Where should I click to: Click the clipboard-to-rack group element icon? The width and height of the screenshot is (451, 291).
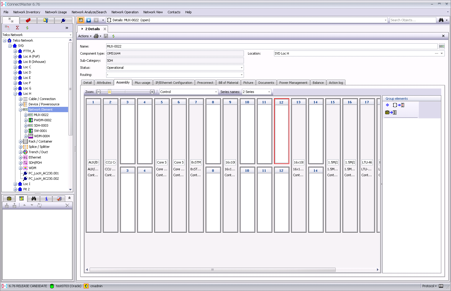coord(391,112)
